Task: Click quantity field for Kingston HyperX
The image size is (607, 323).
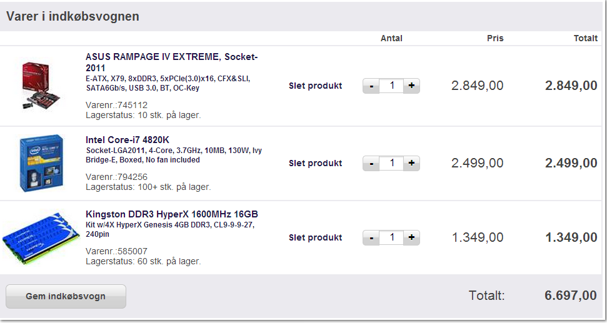Action: [391, 237]
